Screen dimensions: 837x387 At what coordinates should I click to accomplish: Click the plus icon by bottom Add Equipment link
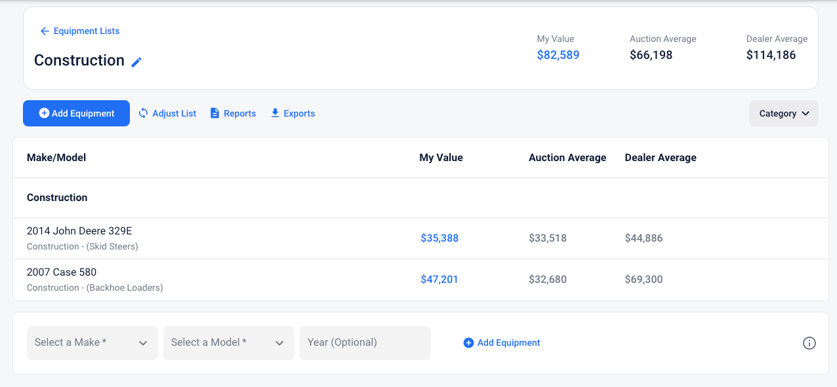468,342
